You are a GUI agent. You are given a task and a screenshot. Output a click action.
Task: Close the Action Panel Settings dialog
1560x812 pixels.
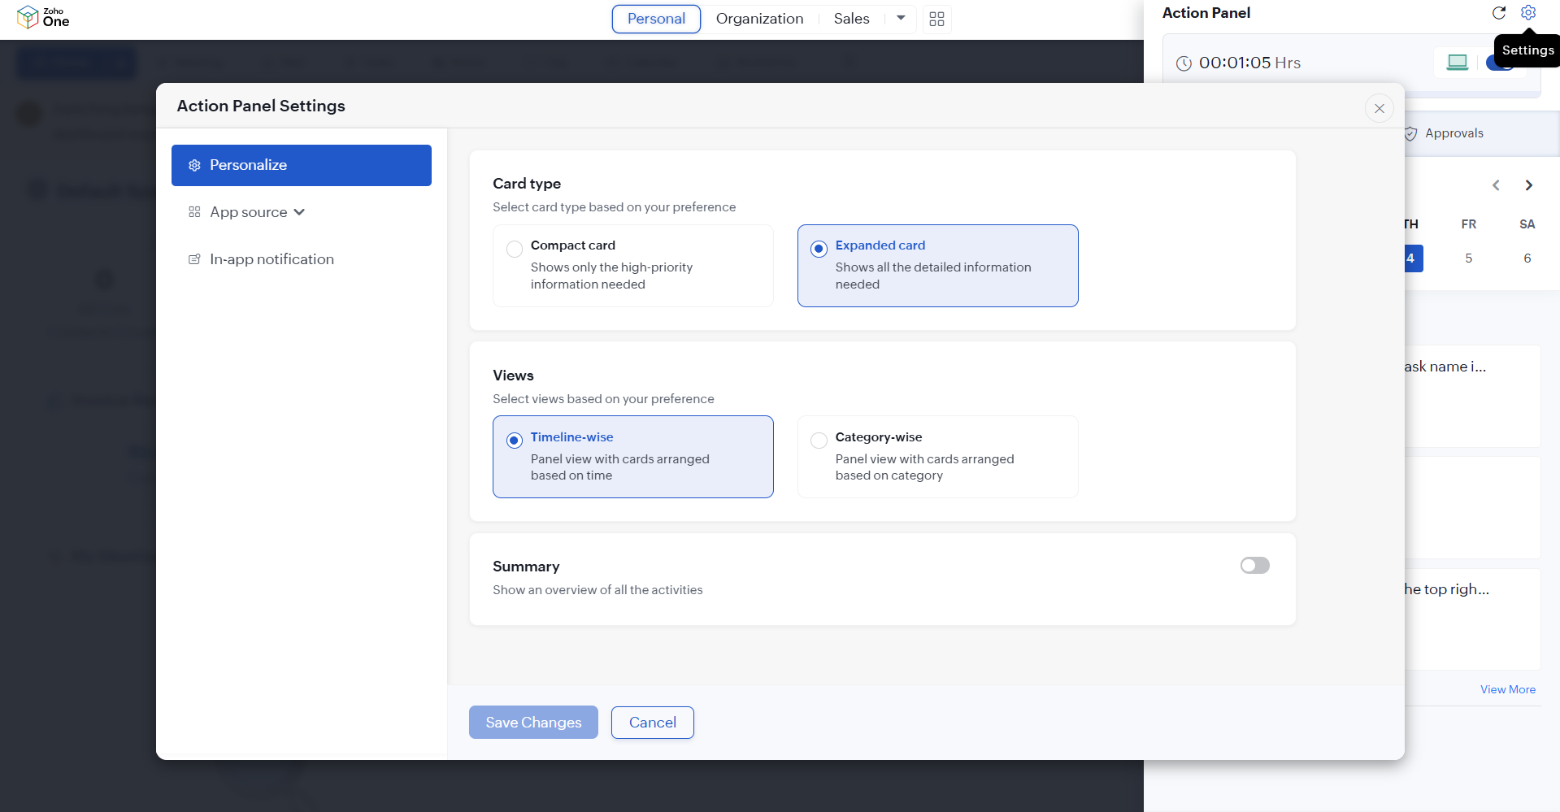click(1379, 108)
